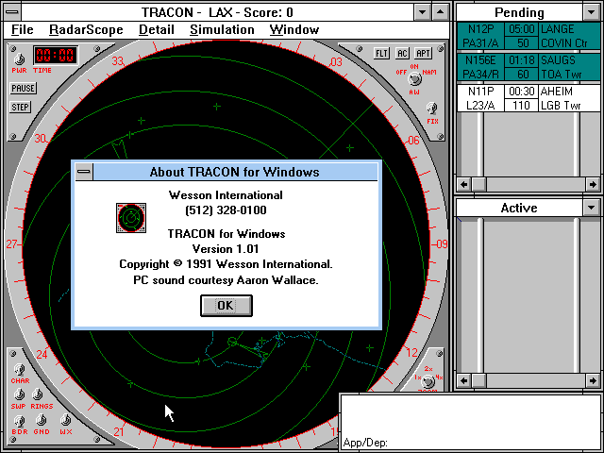Image resolution: width=604 pixels, height=453 pixels.
Task: Click the AC button on the radar panel
Action: [x=402, y=53]
